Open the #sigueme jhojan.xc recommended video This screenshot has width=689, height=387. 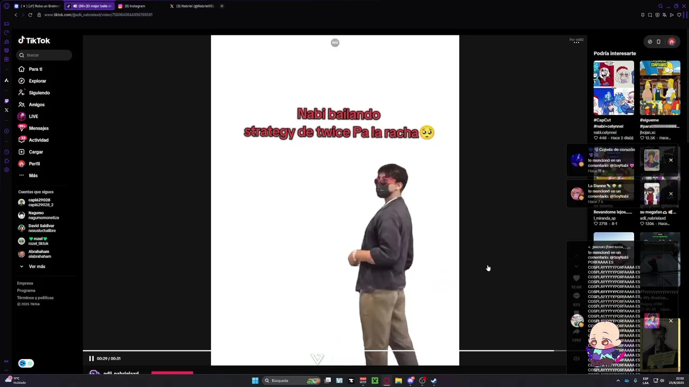(x=660, y=88)
